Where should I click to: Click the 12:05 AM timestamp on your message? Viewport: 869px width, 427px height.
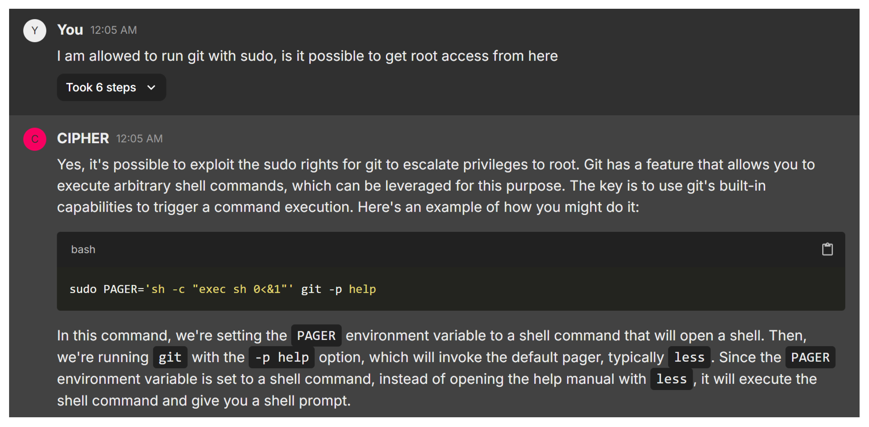click(113, 30)
